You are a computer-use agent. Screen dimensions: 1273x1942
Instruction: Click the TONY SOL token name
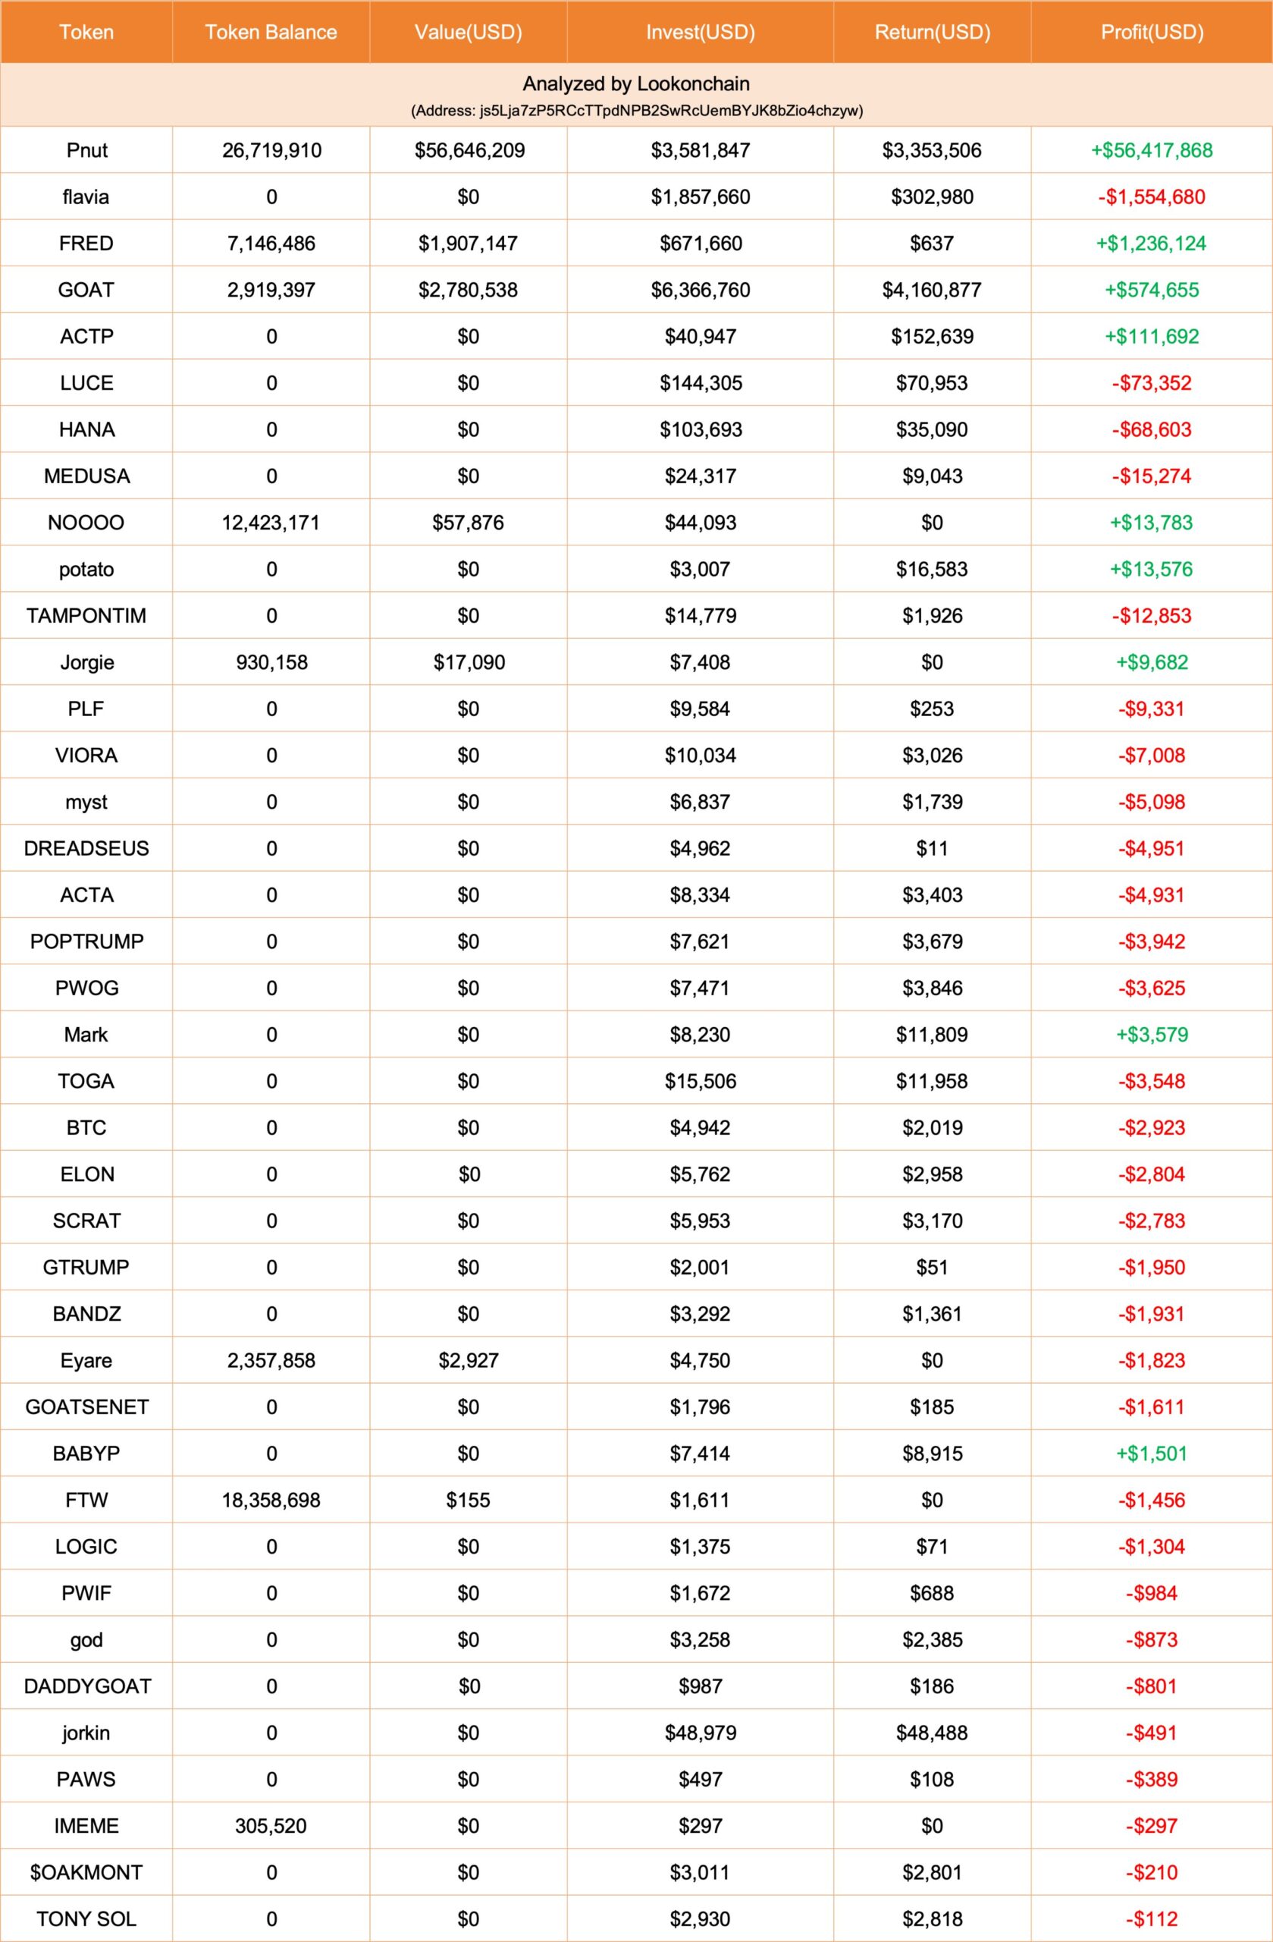[x=86, y=1918]
